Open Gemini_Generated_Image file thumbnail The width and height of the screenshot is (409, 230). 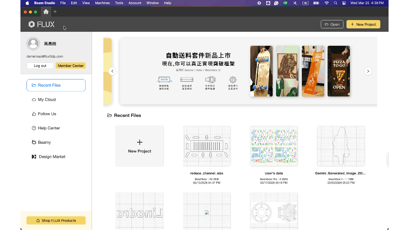pyautogui.click(x=341, y=146)
